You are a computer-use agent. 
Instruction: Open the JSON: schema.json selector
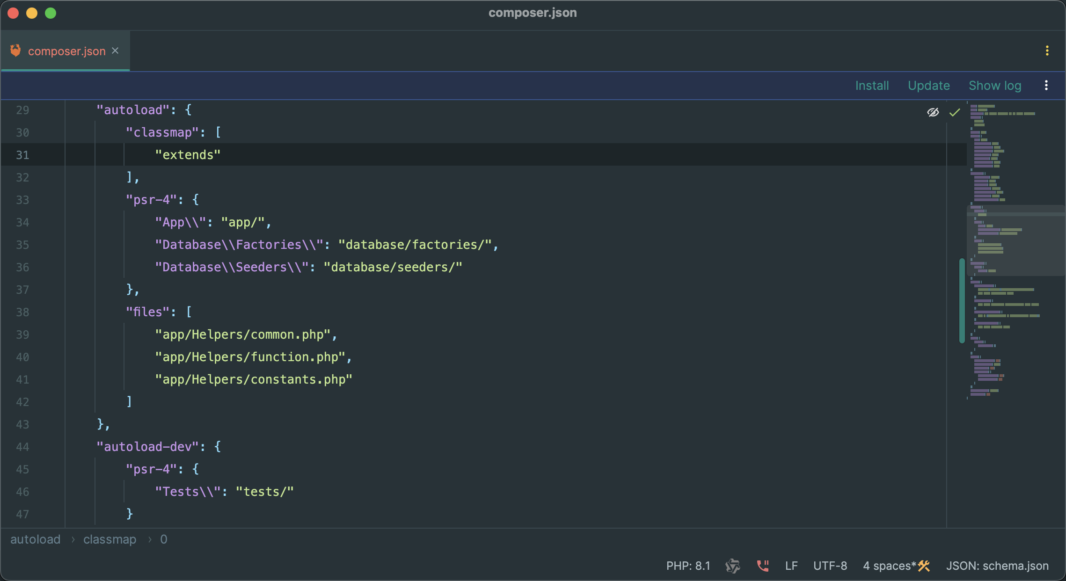pos(997,566)
